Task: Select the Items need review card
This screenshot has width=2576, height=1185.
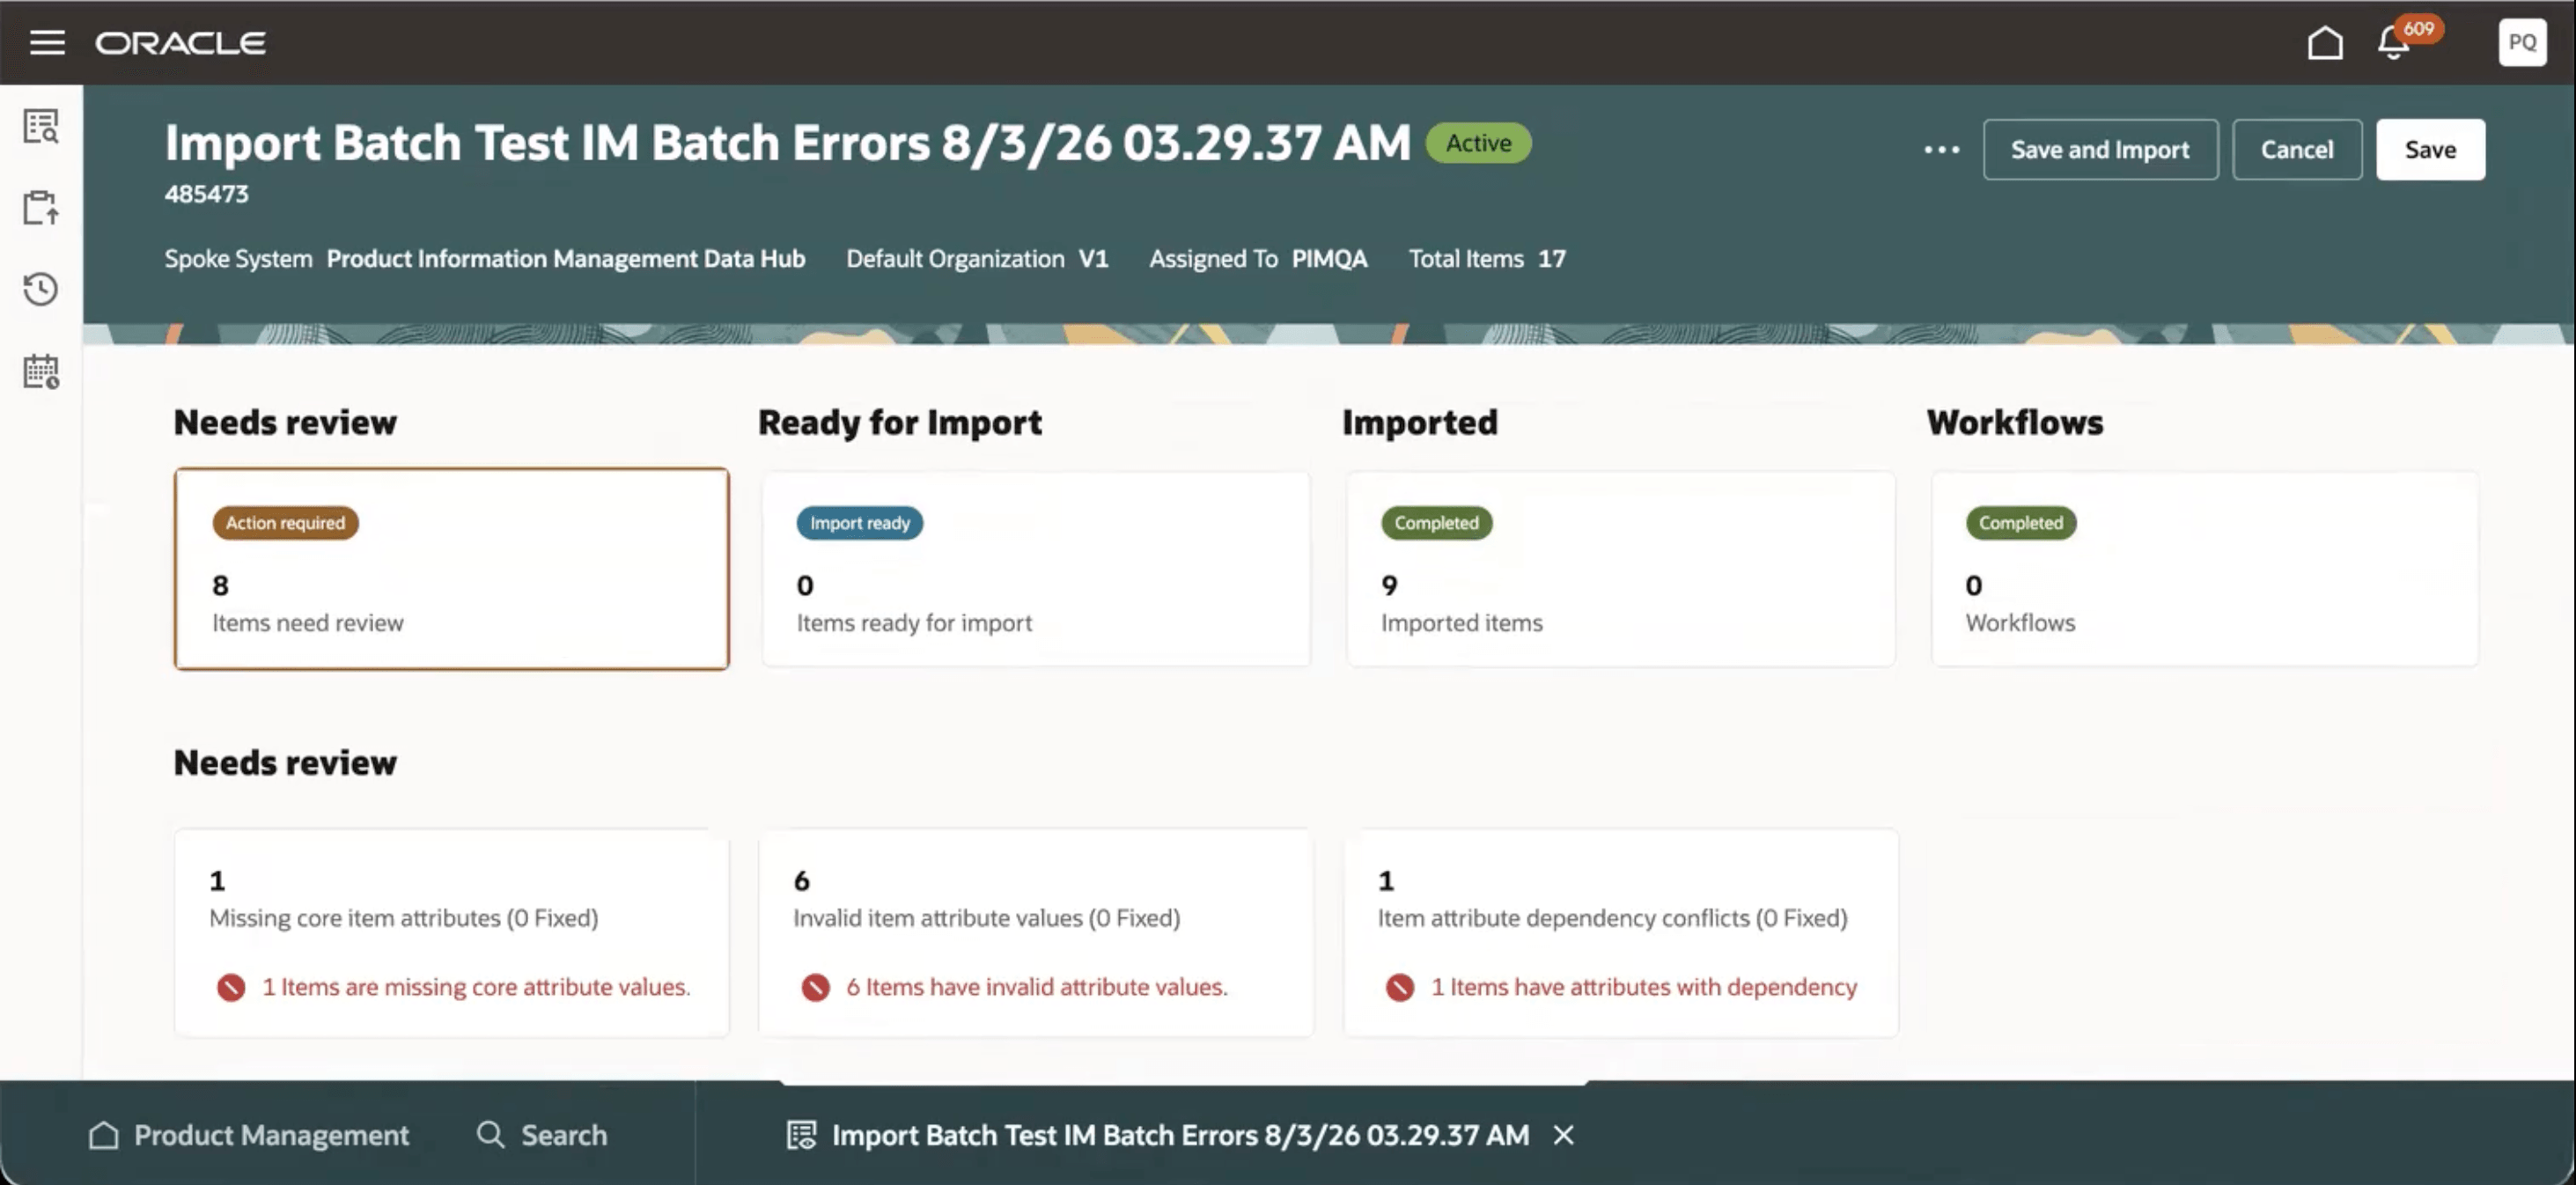Action: coord(451,569)
